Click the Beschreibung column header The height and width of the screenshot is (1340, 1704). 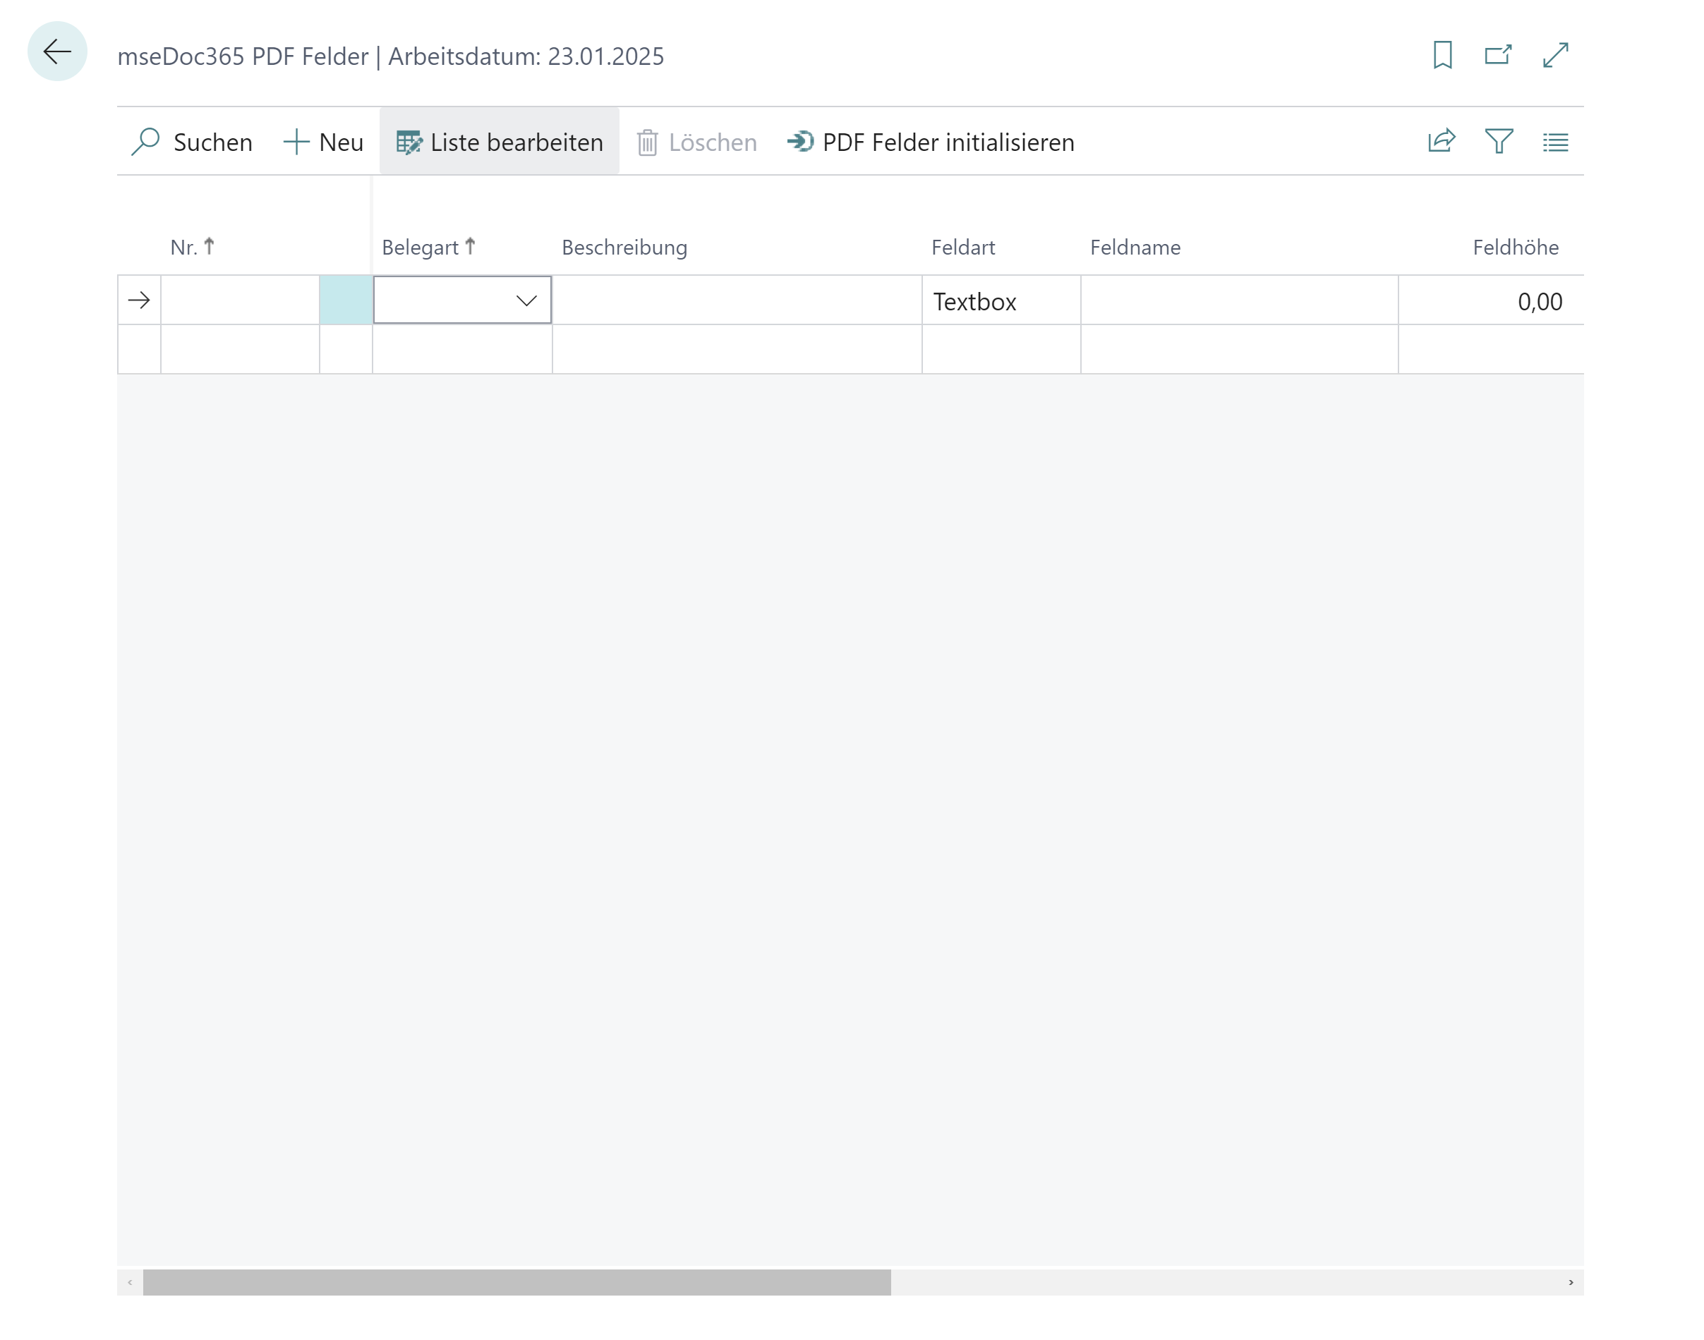pyautogui.click(x=624, y=247)
